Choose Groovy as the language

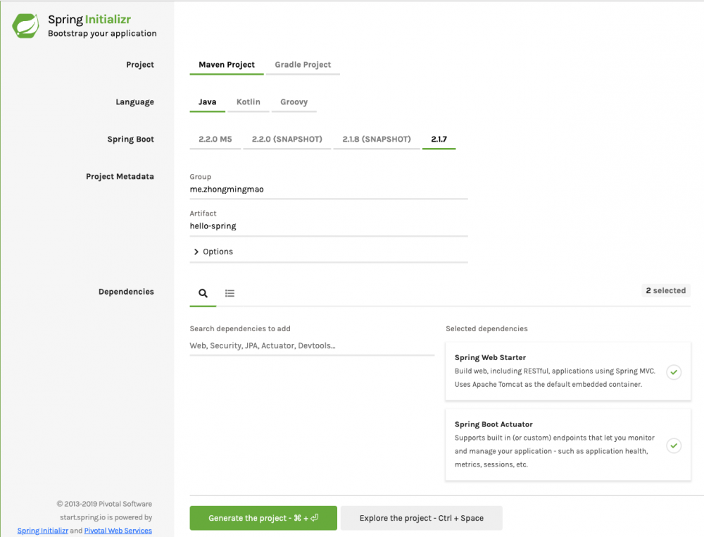[294, 102]
